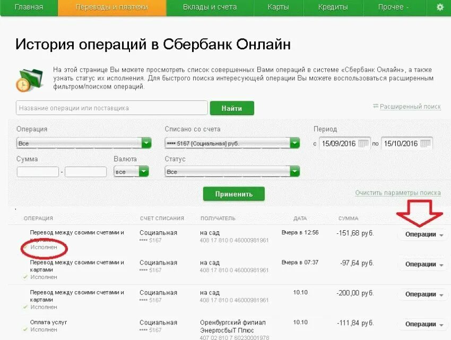Open the settings gear icon

point(440,7)
